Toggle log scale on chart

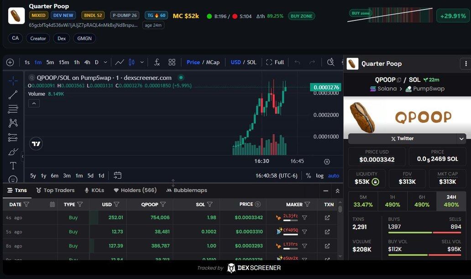click(x=319, y=176)
